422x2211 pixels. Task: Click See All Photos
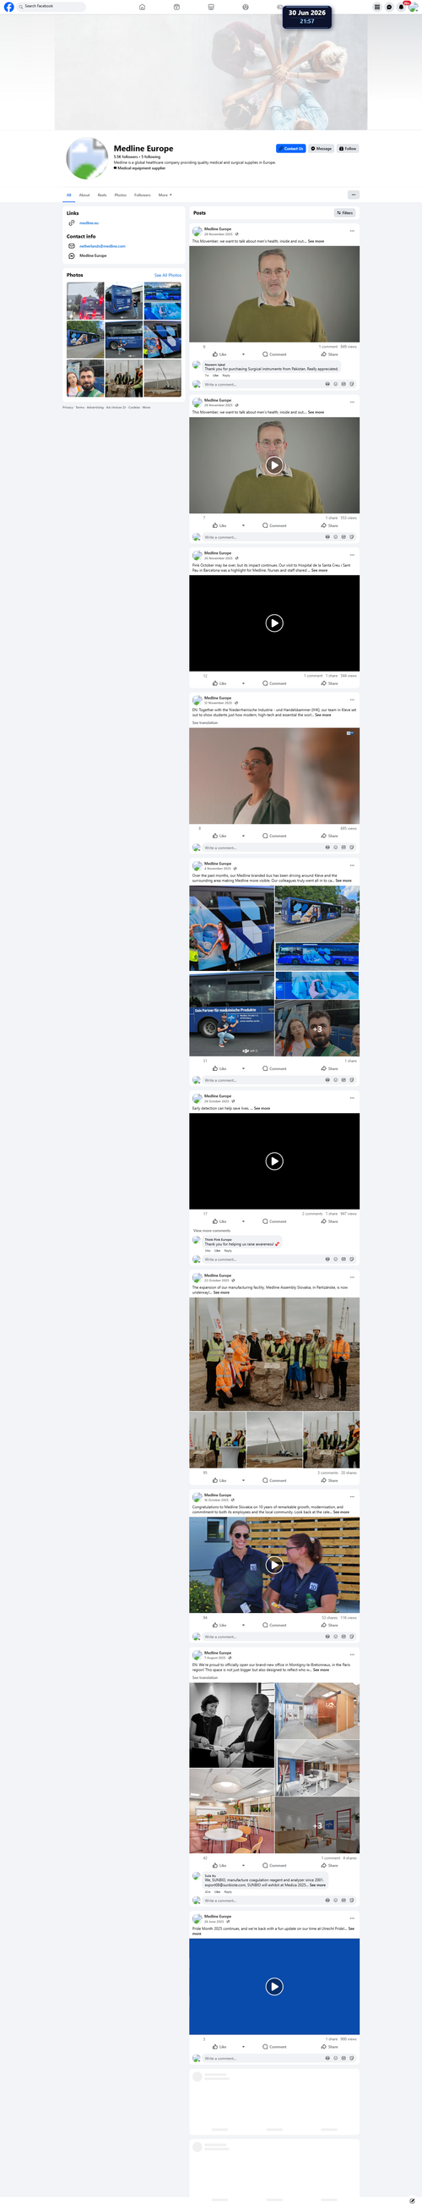click(x=168, y=276)
